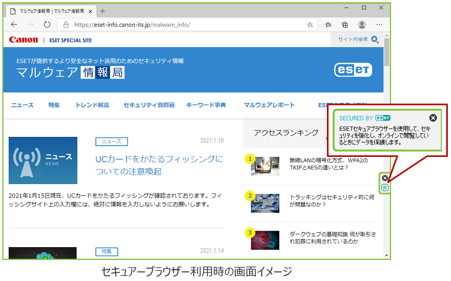The width and height of the screenshot is (451, 281).
Task: Click the address bar URL field
Action: point(184,25)
